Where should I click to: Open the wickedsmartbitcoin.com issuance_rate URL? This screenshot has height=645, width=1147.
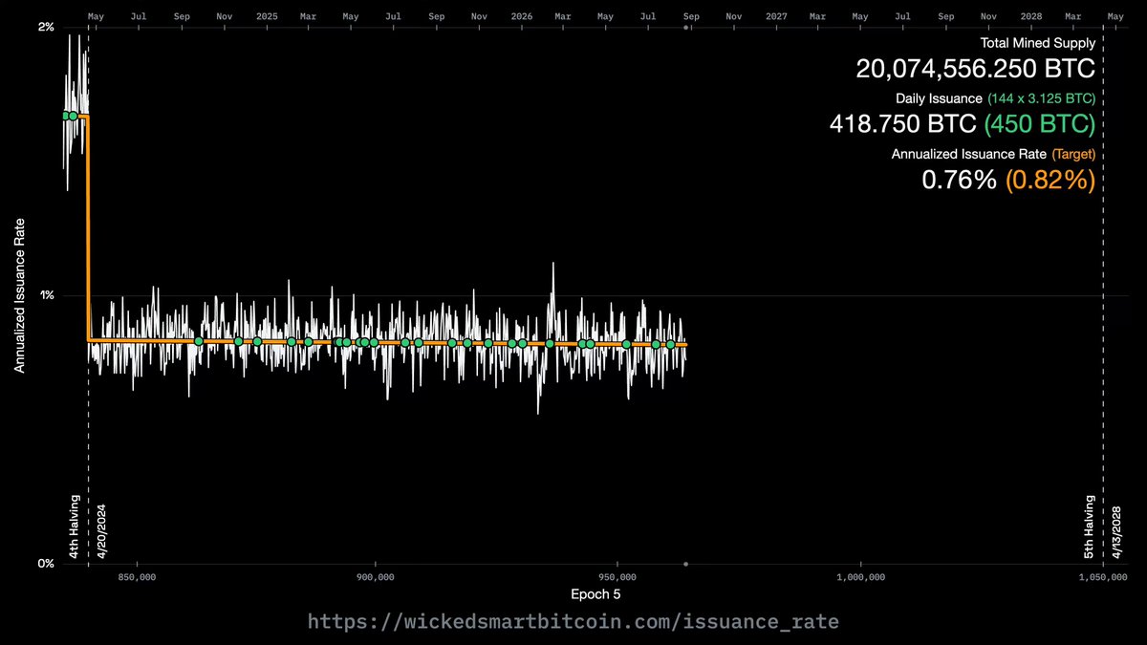573,622
